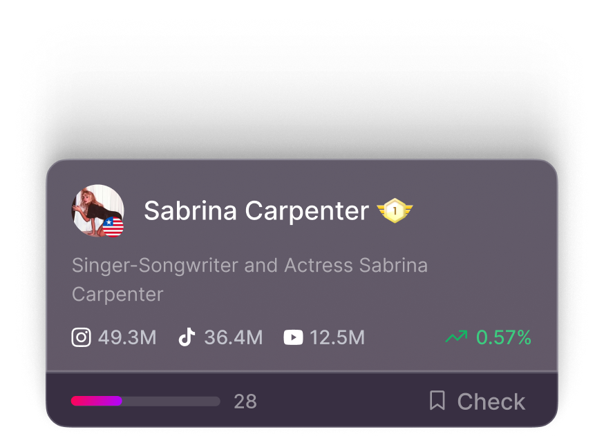This screenshot has height=436, width=604.
Task: Click the word Carpenter in the description
Action: pyautogui.click(x=117, y=295)
